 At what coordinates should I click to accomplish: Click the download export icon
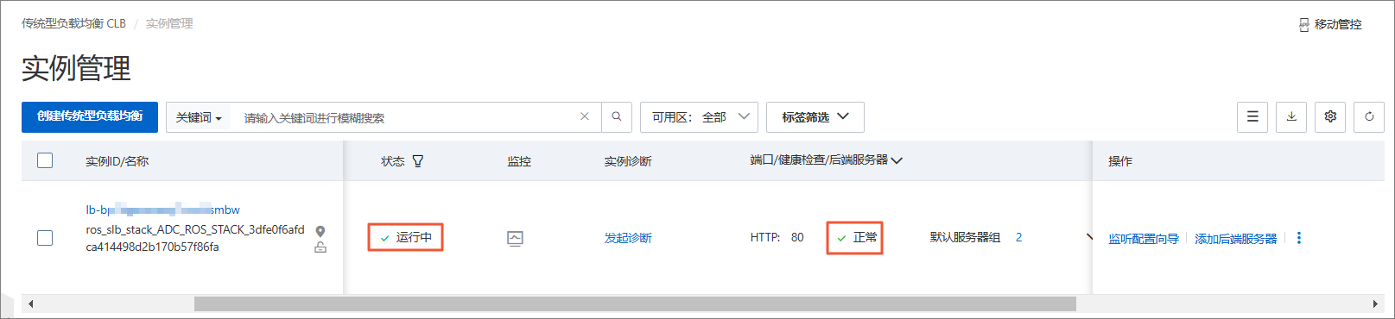pos(1291,116)
